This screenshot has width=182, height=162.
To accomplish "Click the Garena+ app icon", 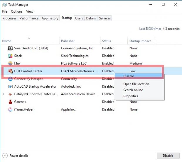I will point(10,102).
